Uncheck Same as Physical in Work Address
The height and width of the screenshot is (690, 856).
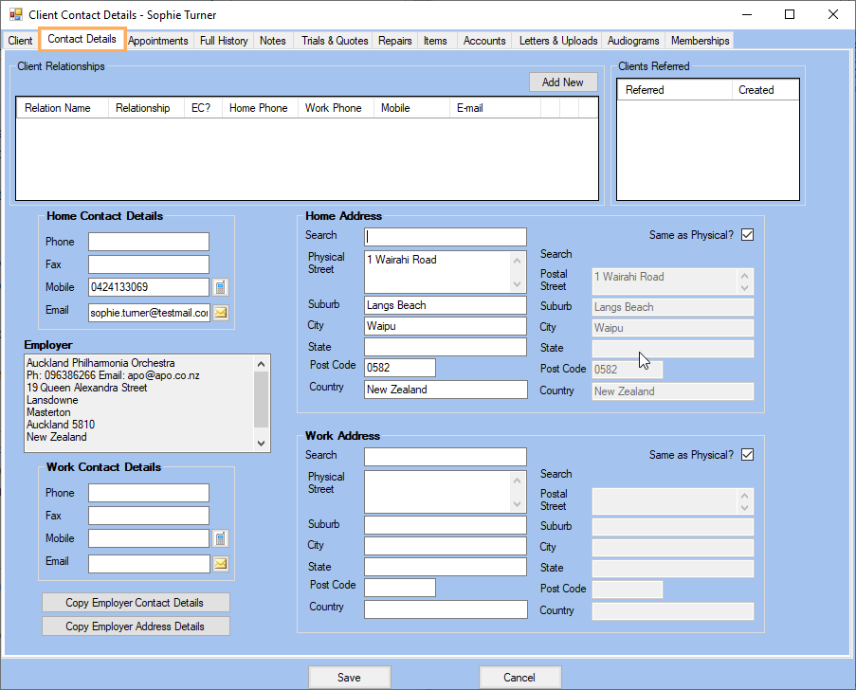748,454
